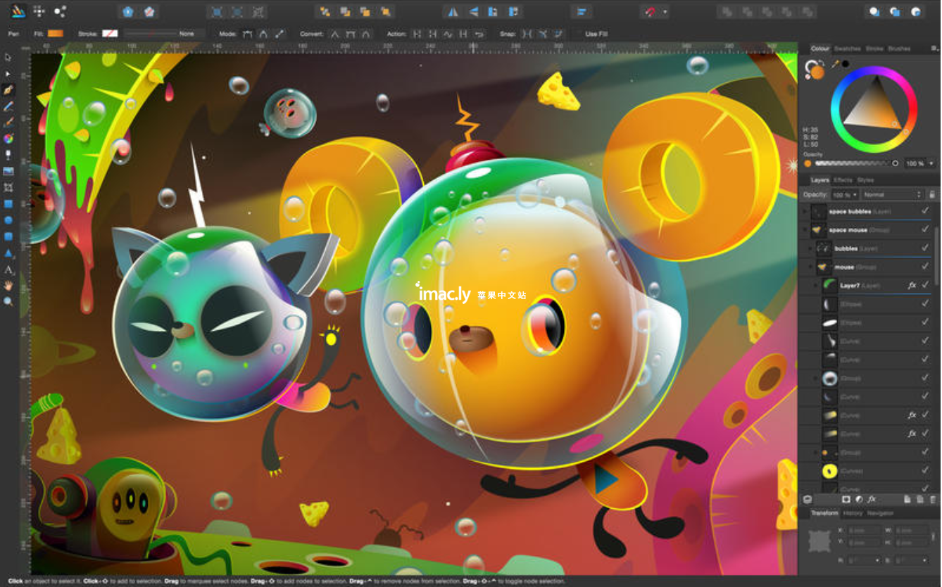This screenshot has width=942, height=587.
Task: Click the colour picker eyedropper icon
Action: click(x=835, y=64)
